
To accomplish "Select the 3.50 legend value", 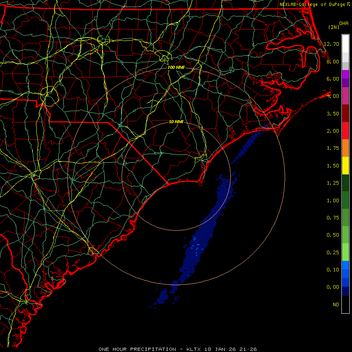I will (333, 113).
